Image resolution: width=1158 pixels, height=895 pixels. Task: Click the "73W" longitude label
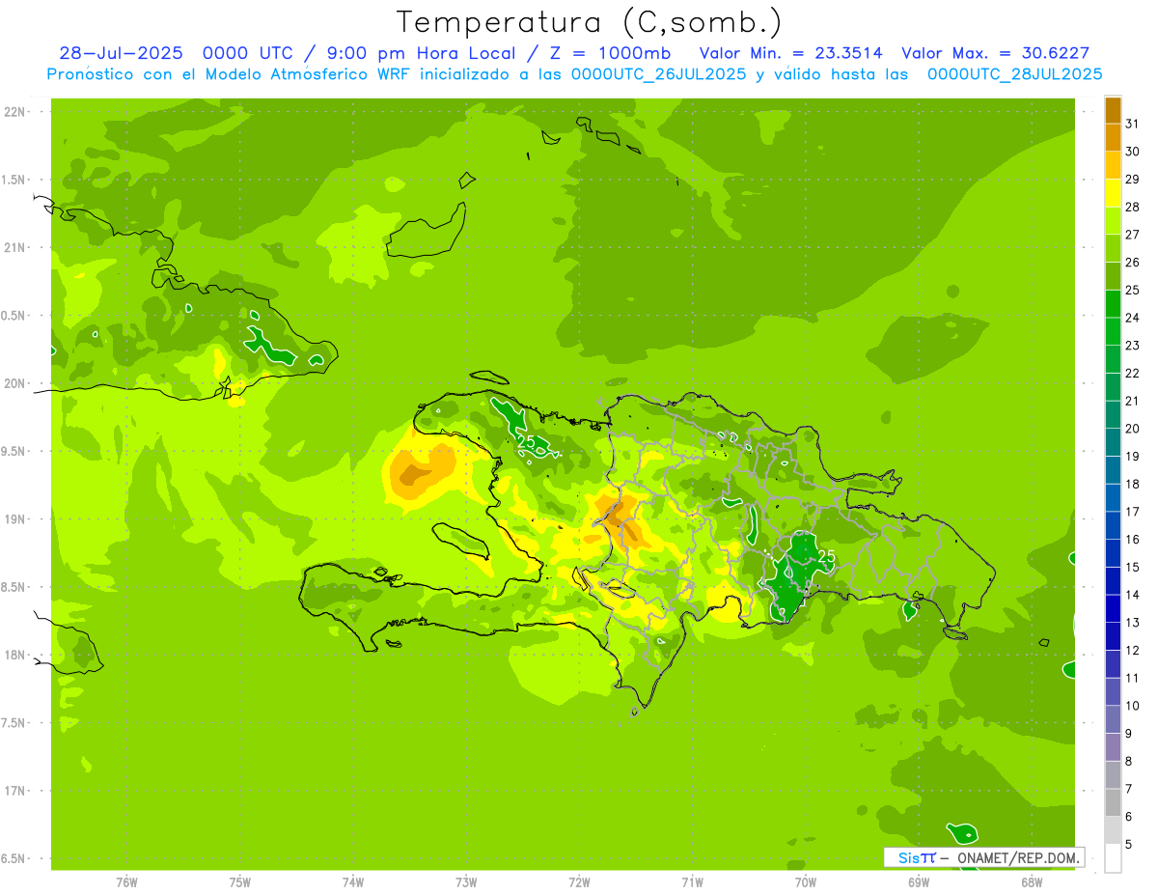(x=466, y=882)
